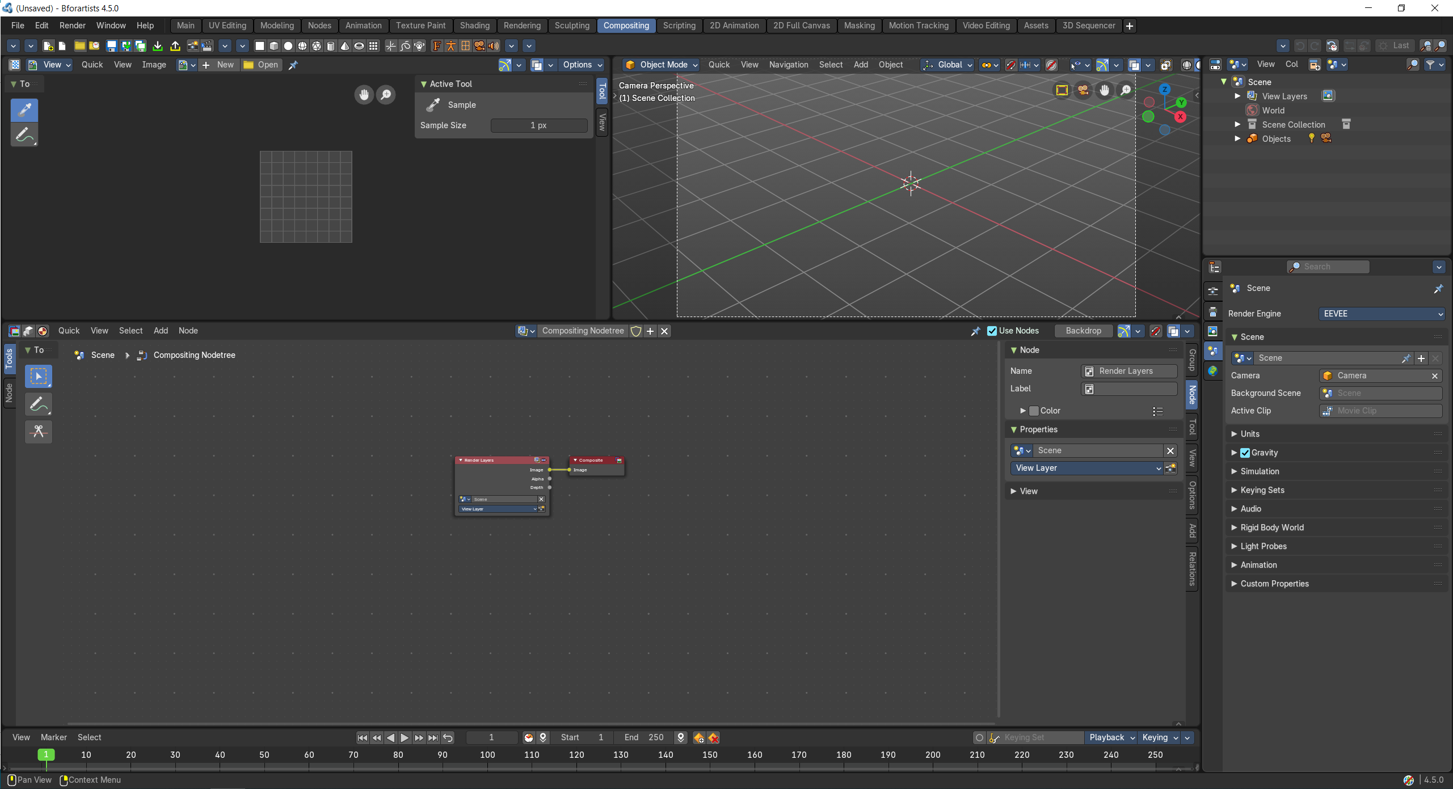This screenshot has height=789, width=1453.
Task: Disable the Use Nodes checkbox
Action: coord(992,331)
